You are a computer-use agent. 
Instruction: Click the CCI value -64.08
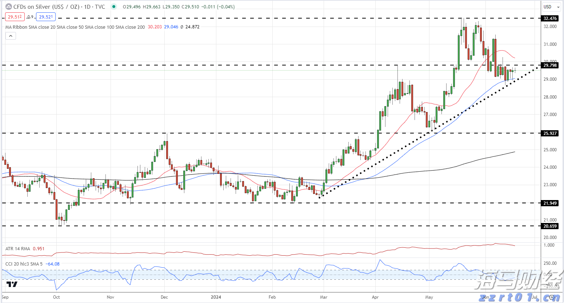(53, 264)
